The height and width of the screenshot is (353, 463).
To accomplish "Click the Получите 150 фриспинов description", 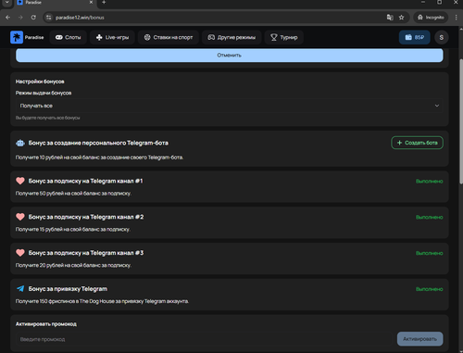I will [102, 301].
